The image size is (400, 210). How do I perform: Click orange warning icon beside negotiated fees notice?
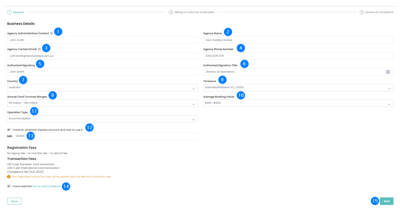[x=9, y=177]
